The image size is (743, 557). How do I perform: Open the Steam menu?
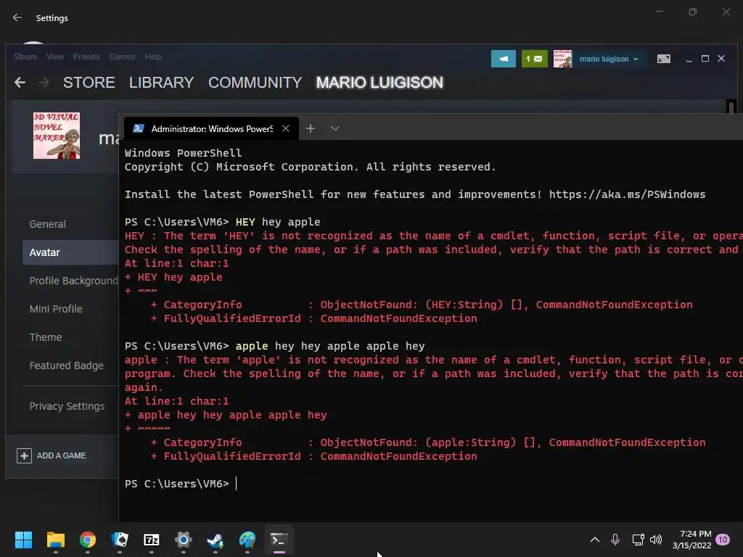(x=25, y=57)
